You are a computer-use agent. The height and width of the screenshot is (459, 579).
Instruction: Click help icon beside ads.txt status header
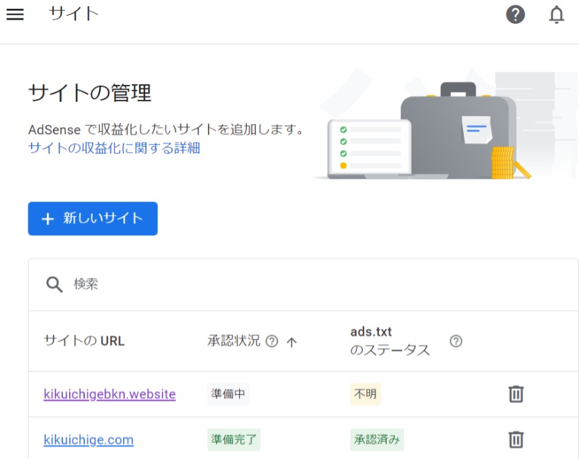coord(456,341)
